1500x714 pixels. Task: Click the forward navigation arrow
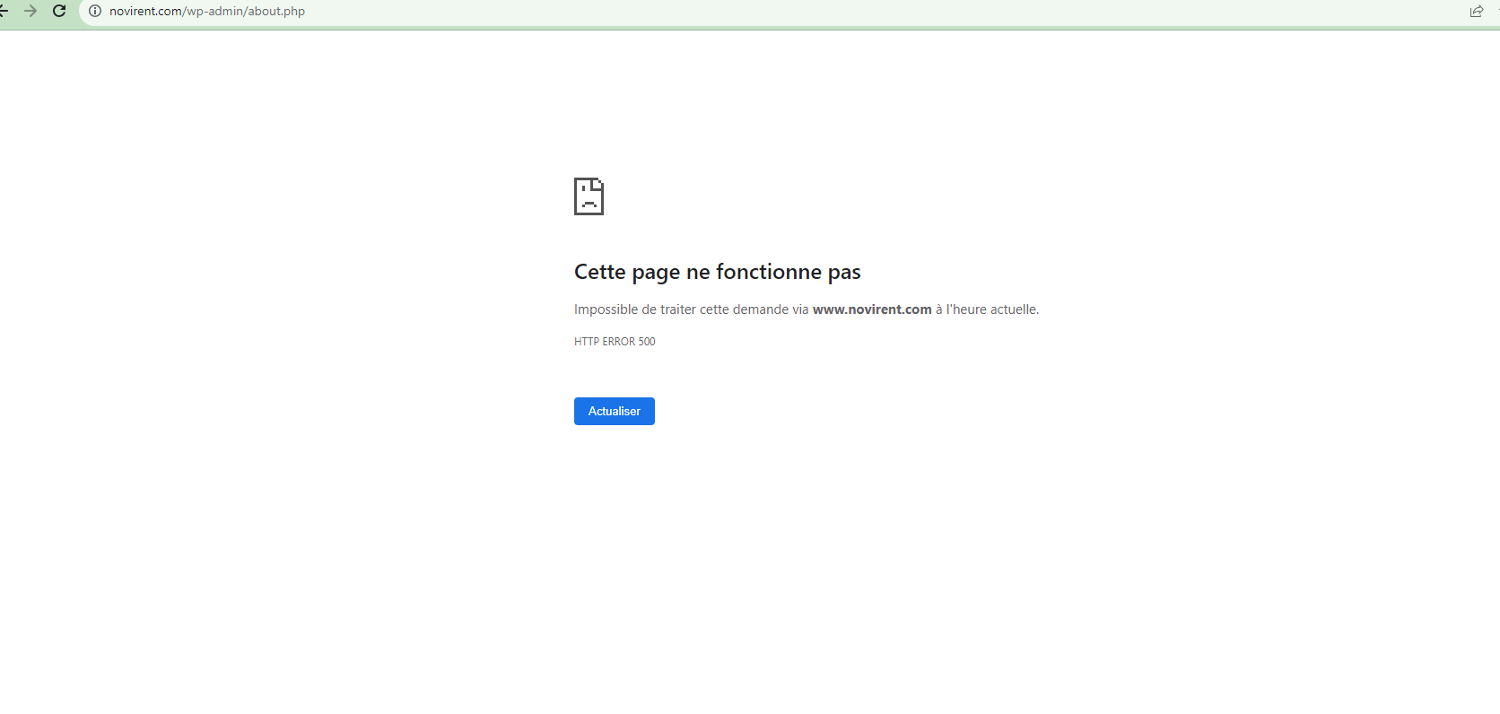point(31,12)
